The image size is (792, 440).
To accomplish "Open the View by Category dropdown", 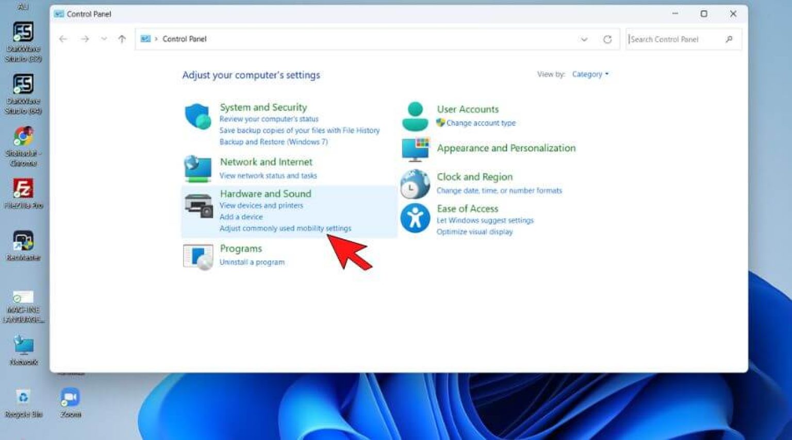I will point(590,74).
